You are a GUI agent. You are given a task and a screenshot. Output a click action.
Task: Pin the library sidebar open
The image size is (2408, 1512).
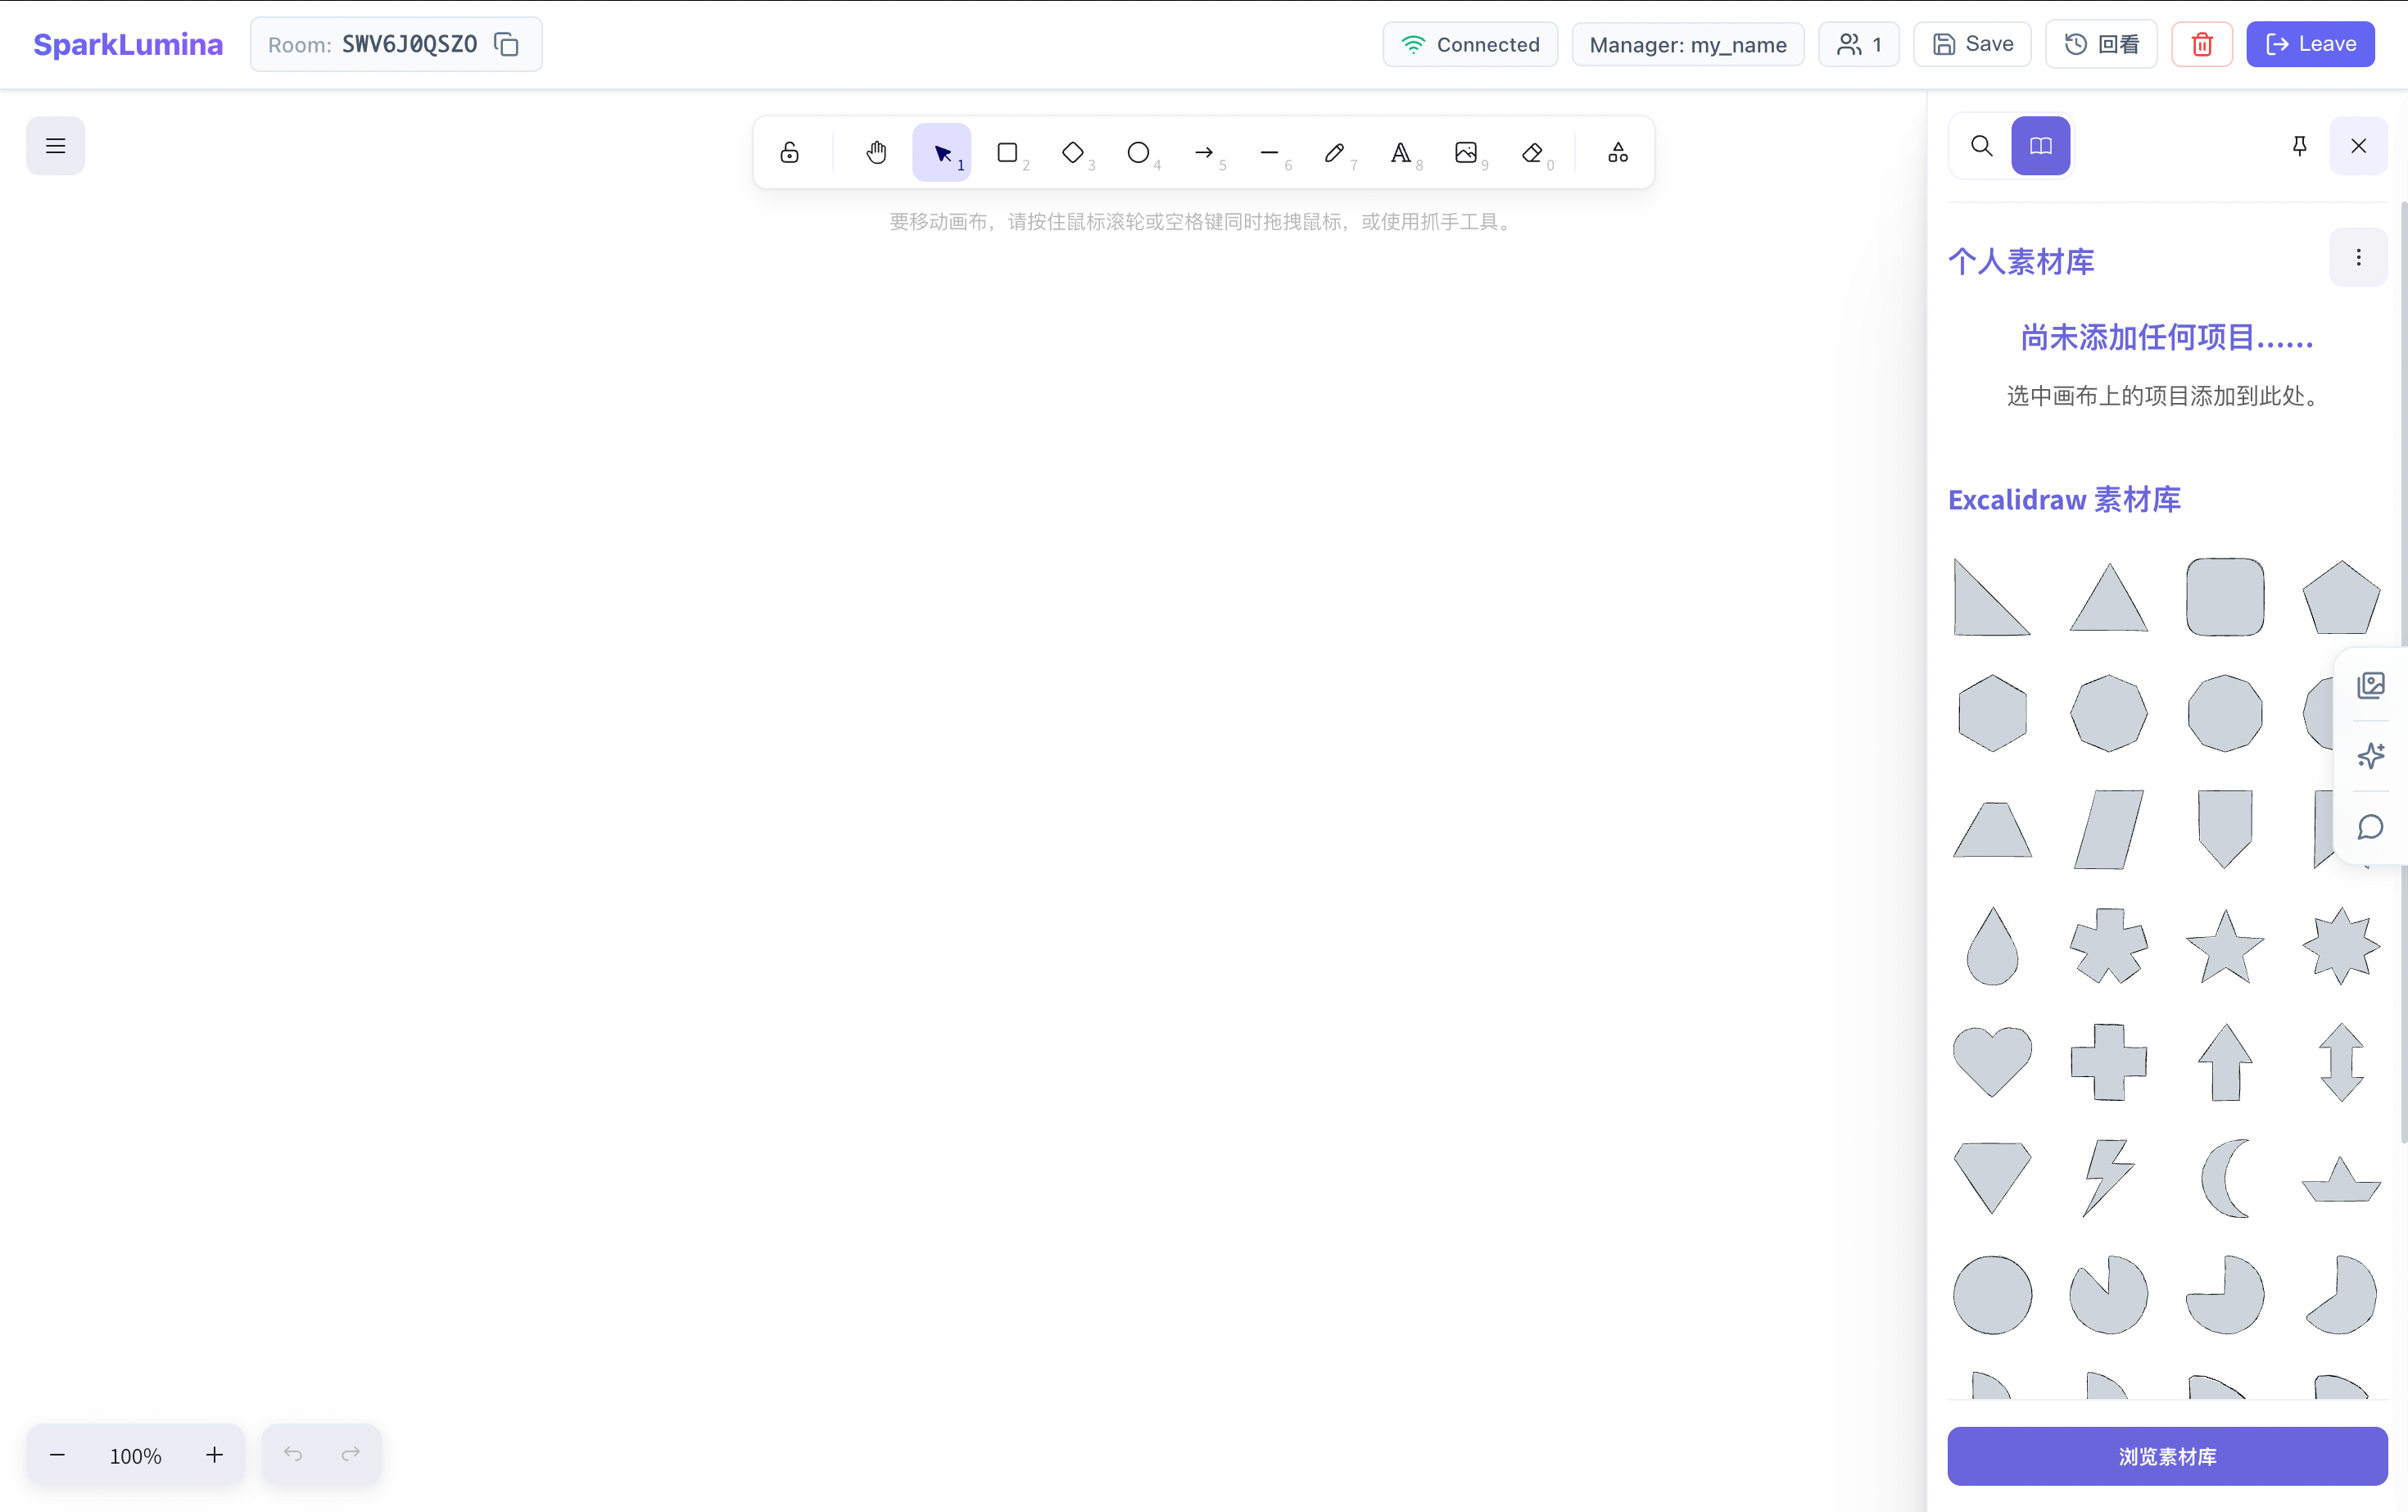click(x=2299, y=146)
